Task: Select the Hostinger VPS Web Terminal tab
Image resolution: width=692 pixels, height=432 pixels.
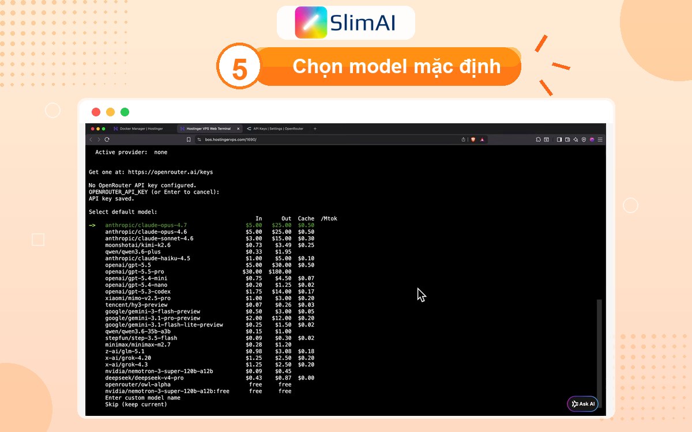Action: [209, 128]
